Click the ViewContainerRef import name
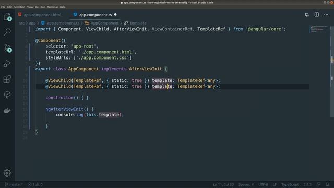The height and width of the screenshot is (188, 334). (x=172, y=29)
